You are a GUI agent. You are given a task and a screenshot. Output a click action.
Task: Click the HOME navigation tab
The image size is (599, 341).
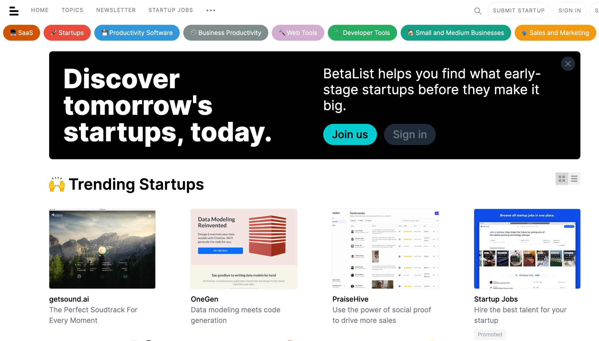click(x=40, y=10)
